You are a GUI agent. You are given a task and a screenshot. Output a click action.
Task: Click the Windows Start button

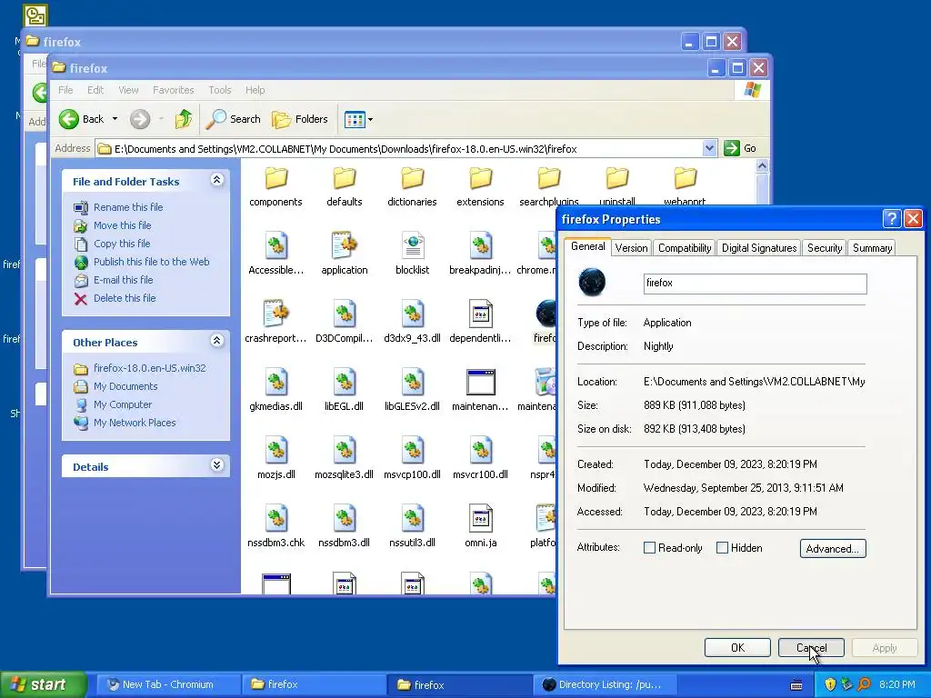click(x=43, y=684)
